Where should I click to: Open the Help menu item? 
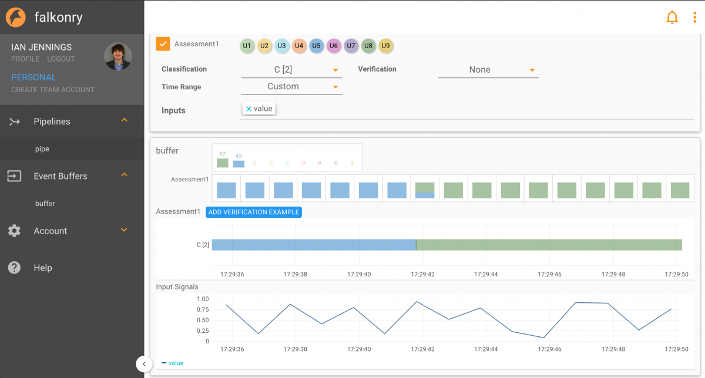(x=72, y=268)
